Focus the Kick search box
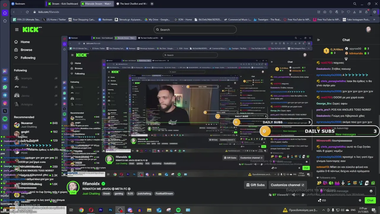 click(195, 29)
